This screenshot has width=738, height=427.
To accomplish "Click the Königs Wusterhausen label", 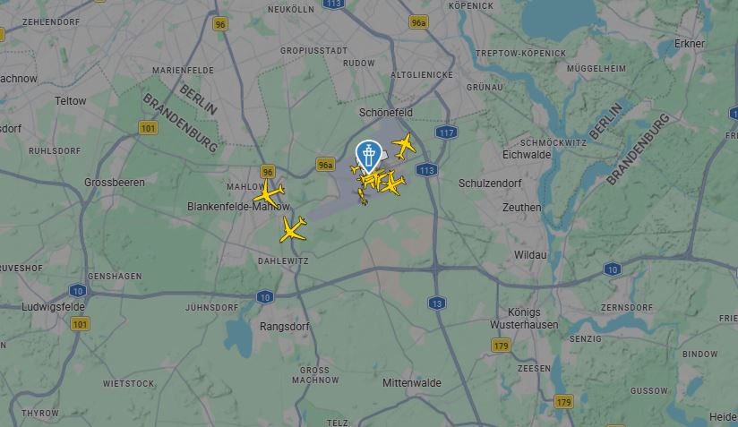I will (x=524, y=319).
